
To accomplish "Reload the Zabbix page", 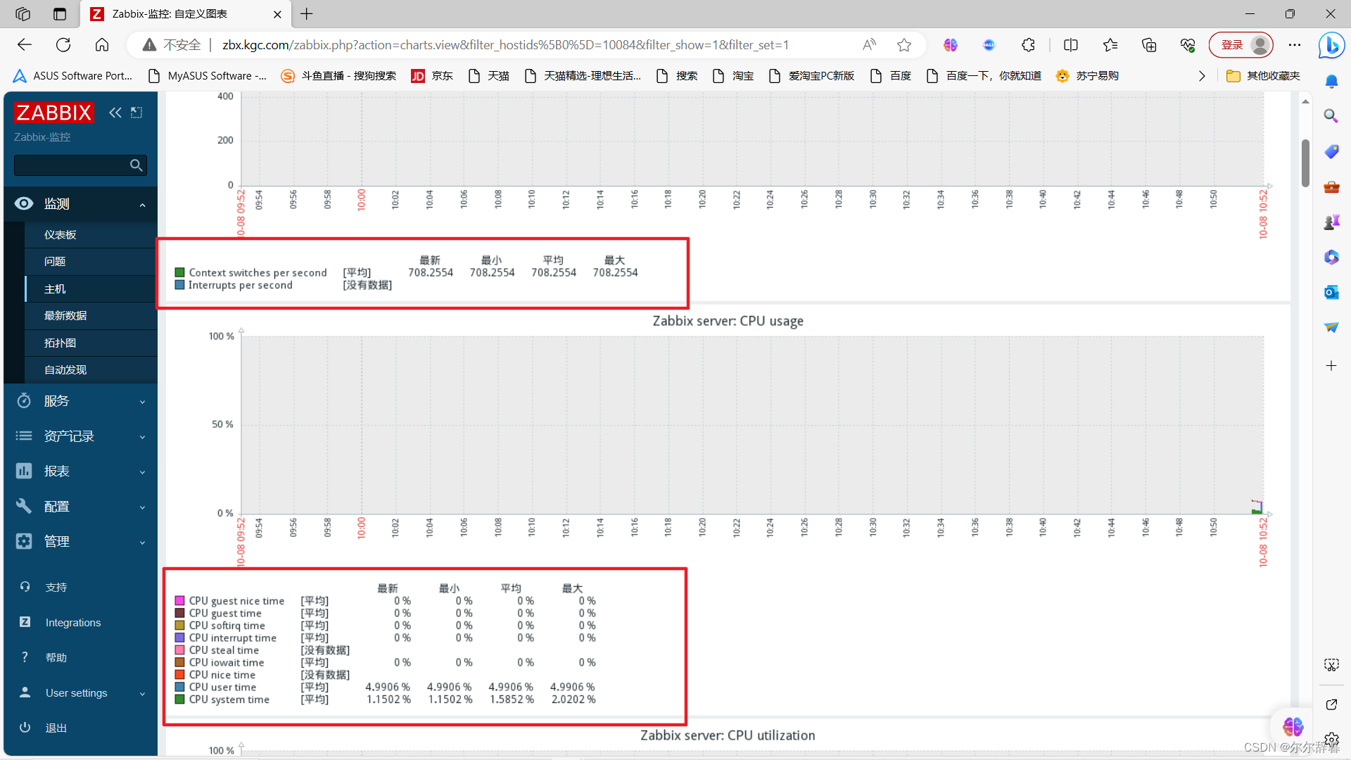I will tap(63, 45).
